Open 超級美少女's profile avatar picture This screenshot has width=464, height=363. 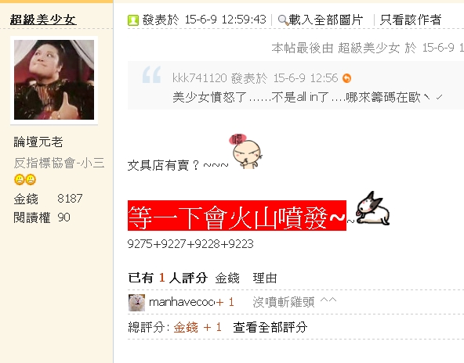tap(54, 80)
